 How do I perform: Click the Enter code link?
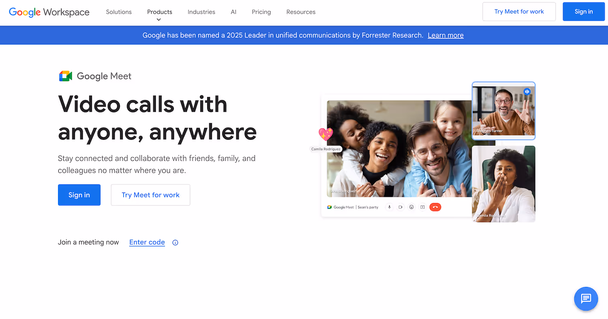(147, 242)
